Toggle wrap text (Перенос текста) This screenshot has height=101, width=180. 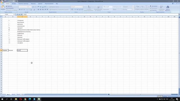pyautogui.click(x=54, y=7)
